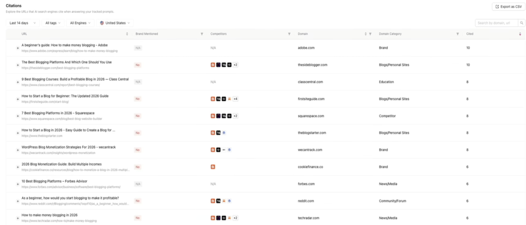Sort by the Cited column
The width and height of the screenshot is (526, 225).
[x=520, y=34]
